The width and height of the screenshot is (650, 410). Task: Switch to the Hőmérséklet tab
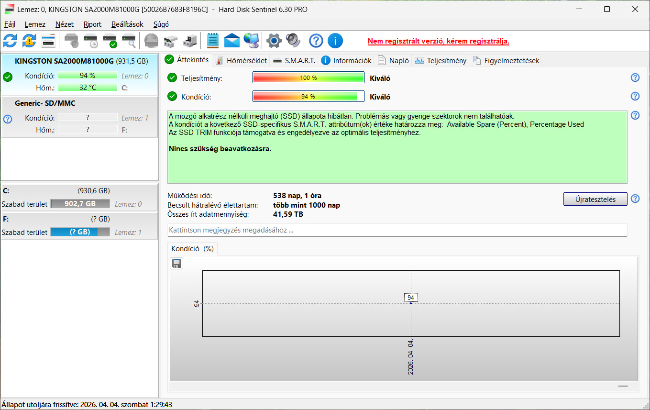click(241, 60)
